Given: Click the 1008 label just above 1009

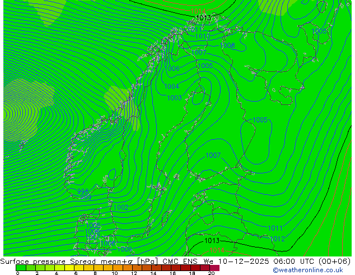Looking at the screenshot, I should [108, 244].
